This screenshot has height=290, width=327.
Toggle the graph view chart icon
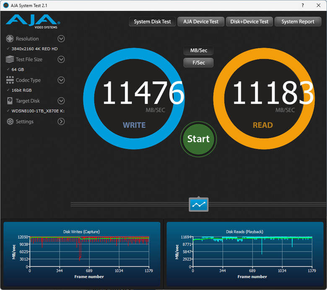[x=199, y=205]
